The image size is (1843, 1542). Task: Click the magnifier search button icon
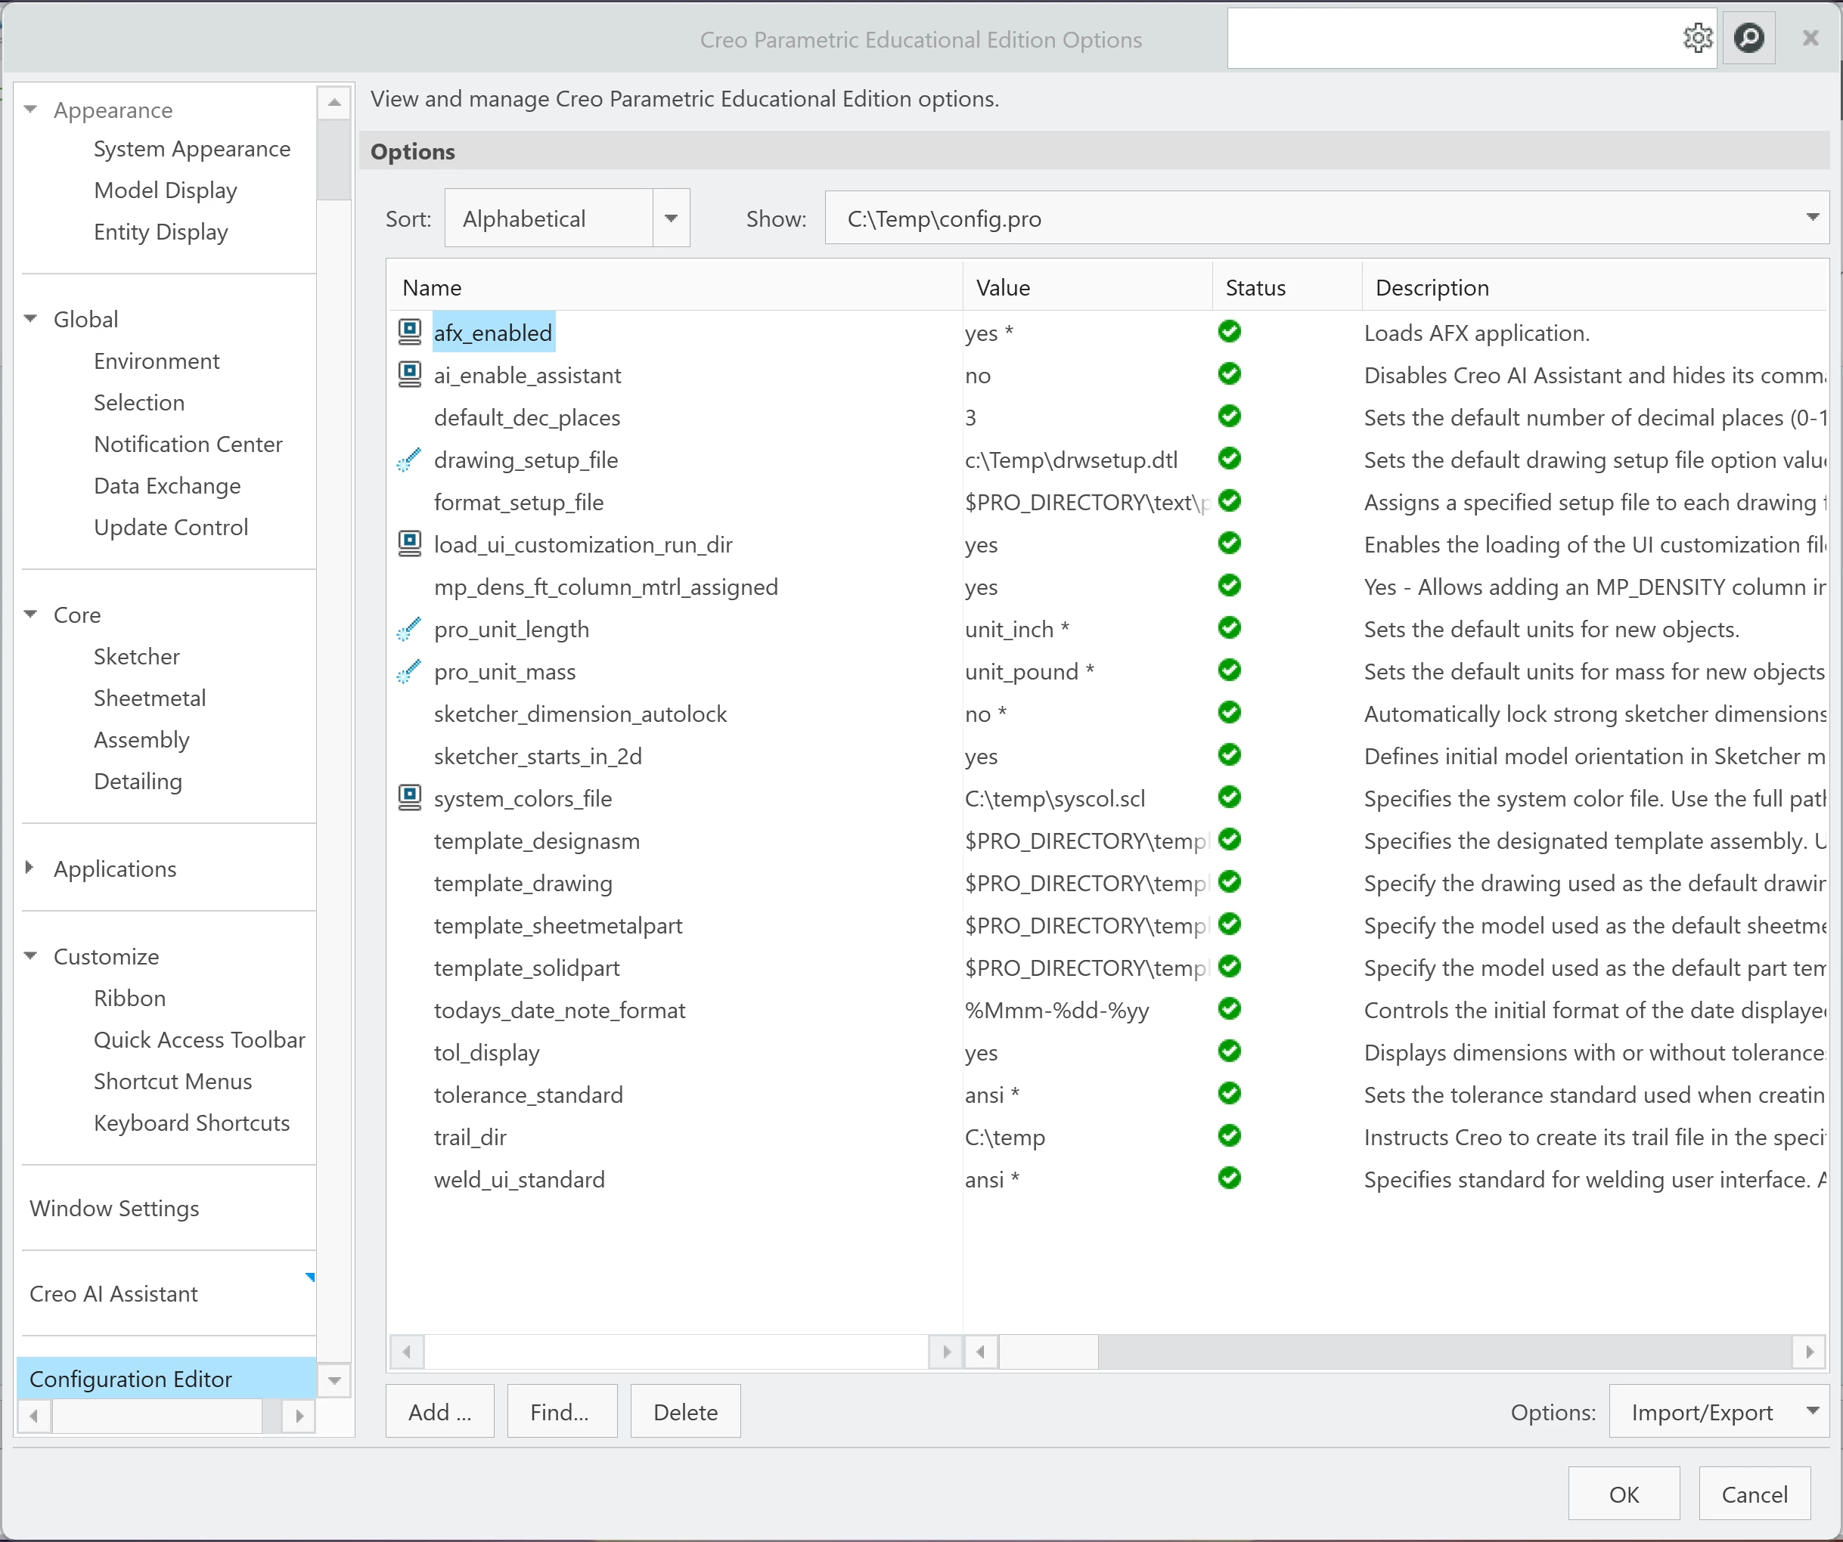pyautogui.click(x=1749, y=38)
